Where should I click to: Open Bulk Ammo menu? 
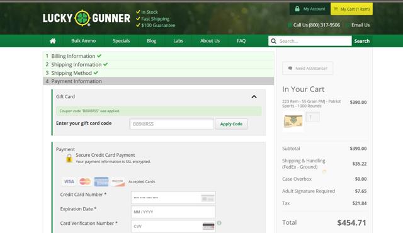click(x=84, y=41)
